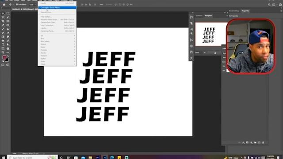Select the Clone Stamp tool
The width and height of the screenshot is (283, 159).
click(x=8, y=29)
